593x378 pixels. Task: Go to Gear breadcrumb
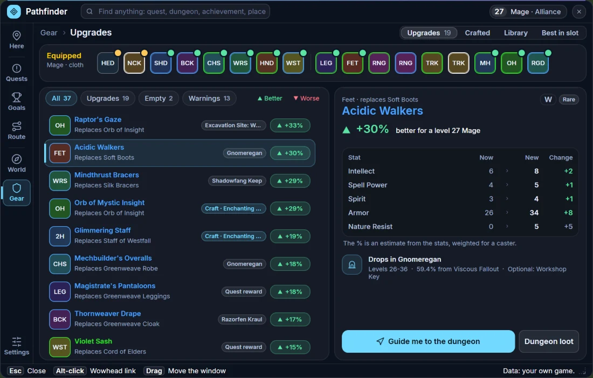(49, 33)
